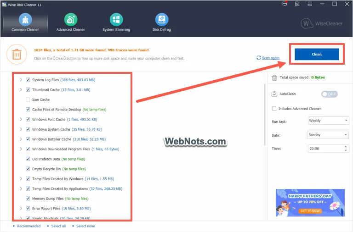Click the Wise Disk Cleaner app icon

(4, 5)
